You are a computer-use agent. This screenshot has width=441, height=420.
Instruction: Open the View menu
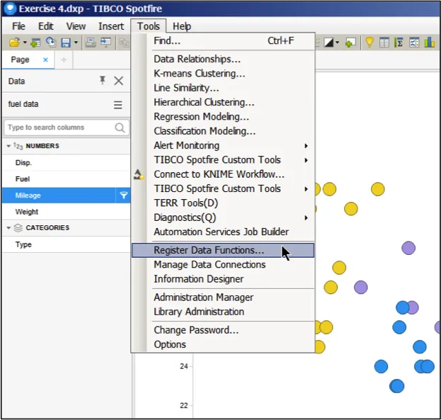click(76, 26)
